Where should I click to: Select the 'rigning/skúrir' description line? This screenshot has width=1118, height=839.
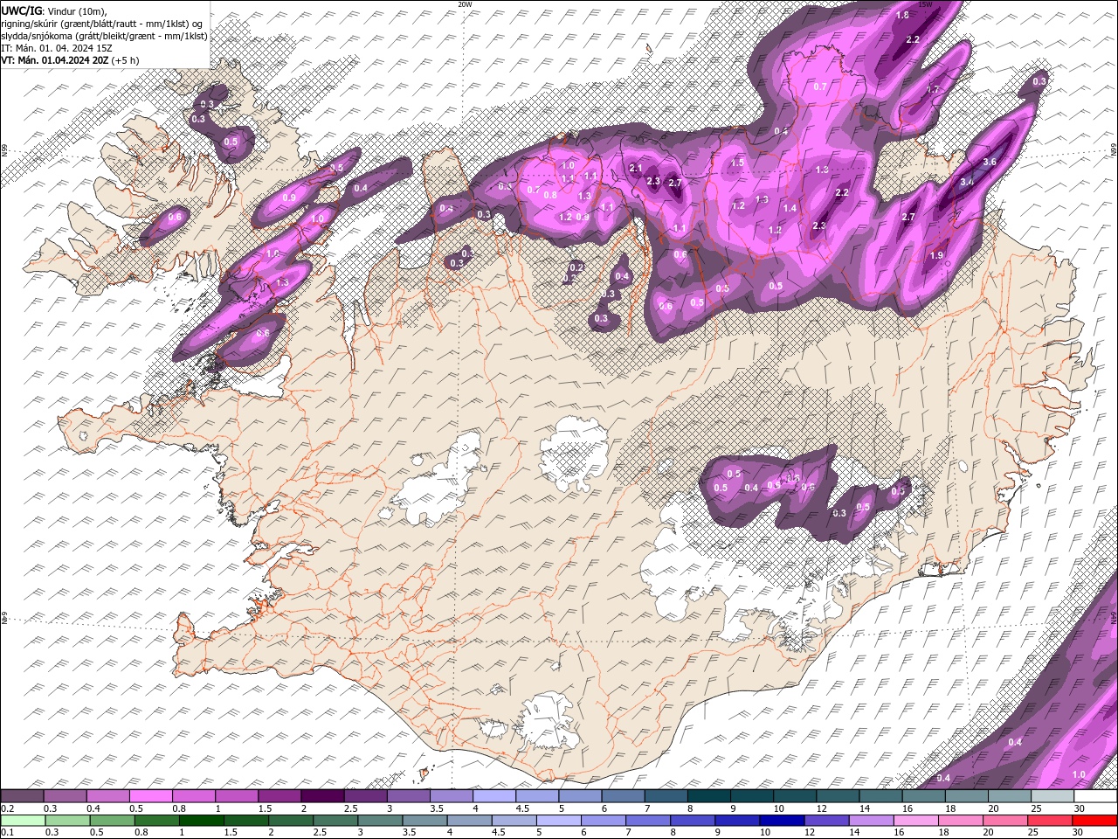(102, 24)
